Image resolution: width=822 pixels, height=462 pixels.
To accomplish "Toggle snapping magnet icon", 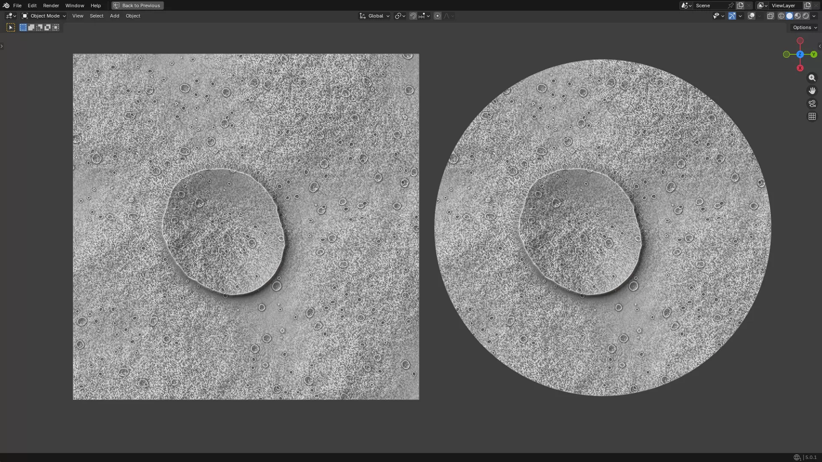I will pos(413,16).
